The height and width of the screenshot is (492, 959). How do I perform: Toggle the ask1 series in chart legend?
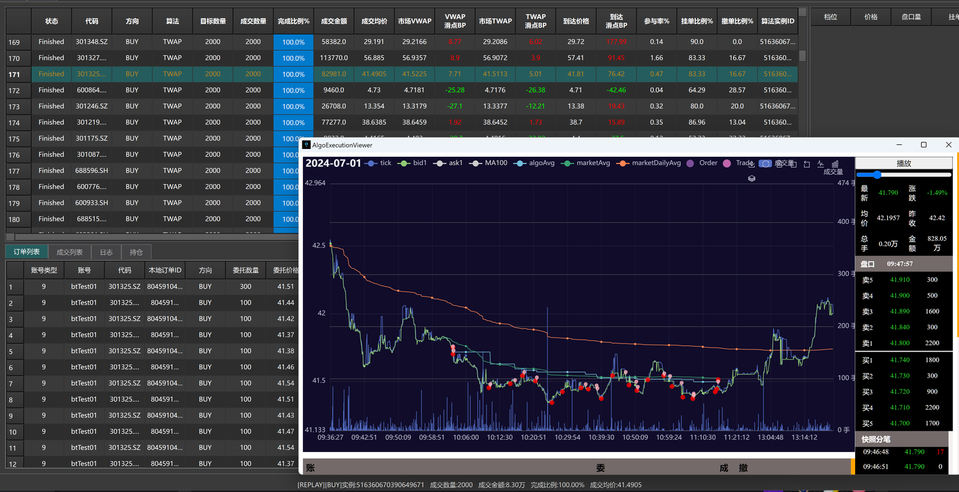tap(448, 163)
